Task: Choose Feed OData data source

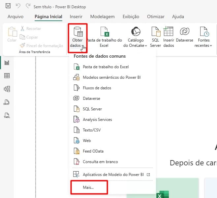Action: [x=112, y=151]
